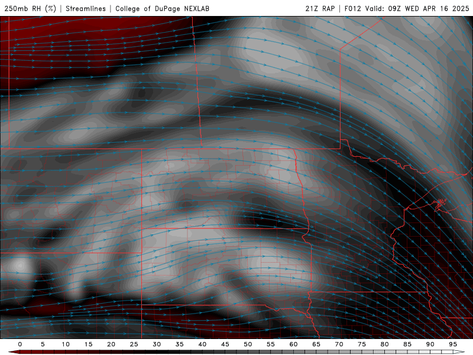473x355 pixels.
Task: Click the colorbar label '85'
Action: [407, 344]
